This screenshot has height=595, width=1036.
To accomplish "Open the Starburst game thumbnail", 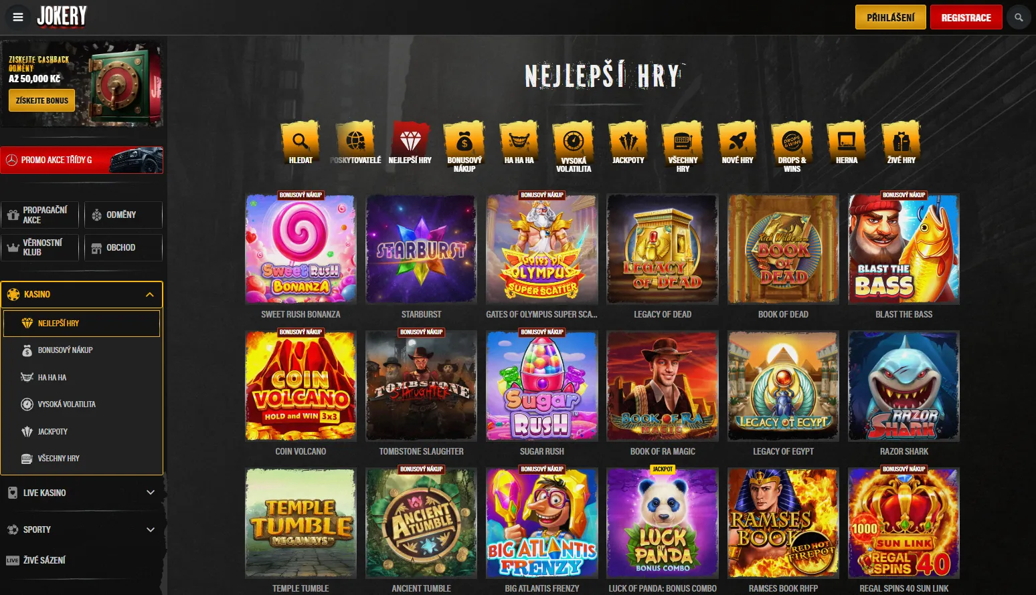I will coord(421,249).
